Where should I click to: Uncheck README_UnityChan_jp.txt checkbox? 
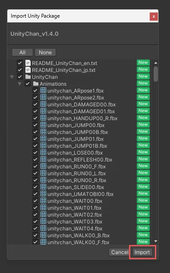20,70
